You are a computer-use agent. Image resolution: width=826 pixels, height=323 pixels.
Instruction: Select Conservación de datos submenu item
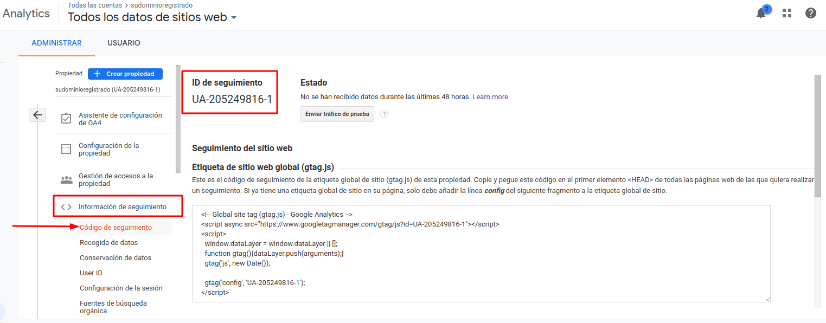116,258
